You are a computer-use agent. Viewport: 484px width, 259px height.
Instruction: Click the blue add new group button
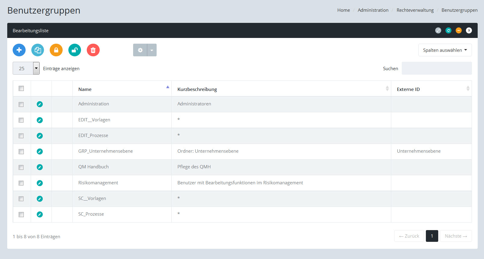pos(19,50)
